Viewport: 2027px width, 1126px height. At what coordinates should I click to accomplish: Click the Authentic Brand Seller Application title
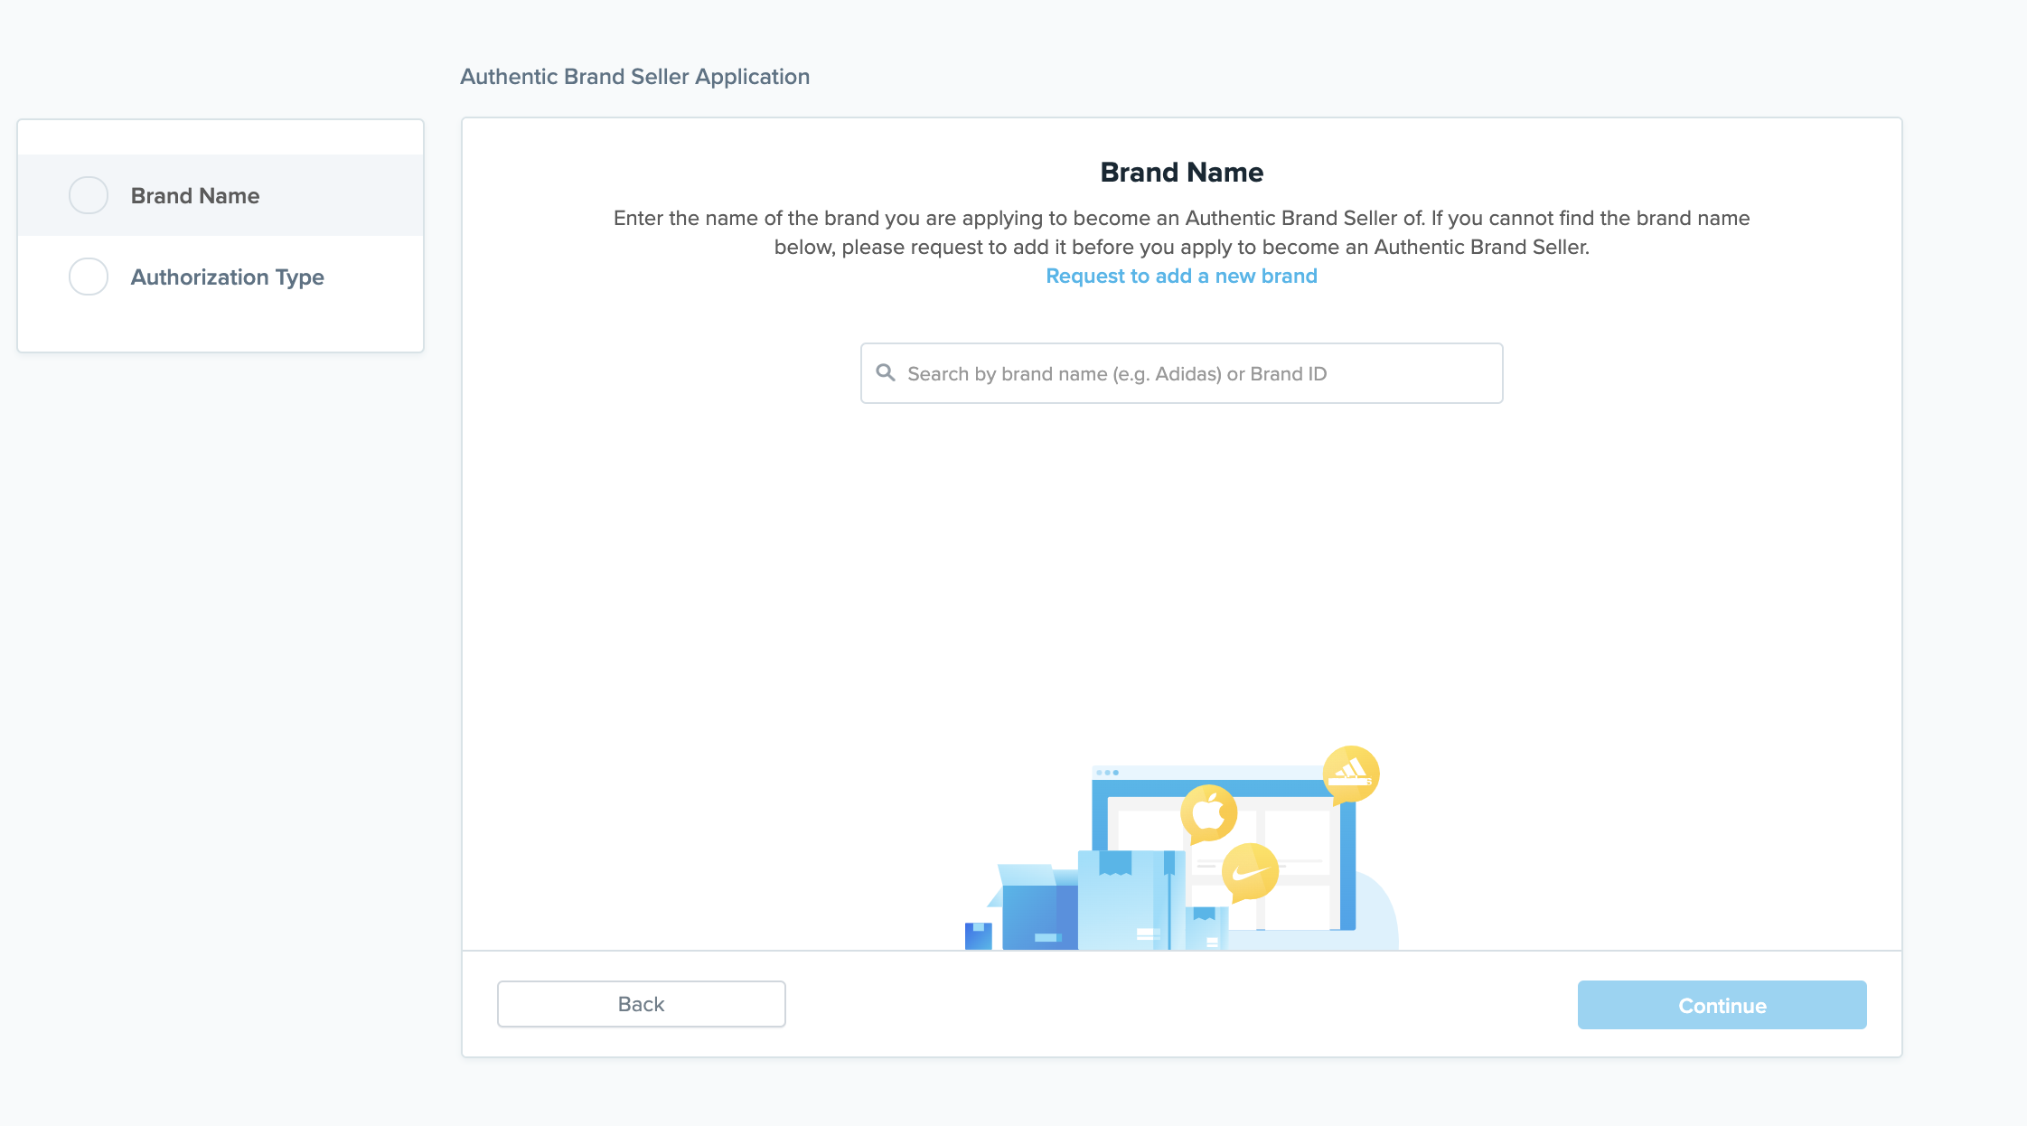634,77
